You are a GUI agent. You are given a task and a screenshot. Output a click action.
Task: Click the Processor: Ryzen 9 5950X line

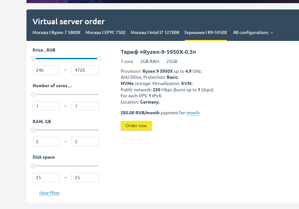click(161, 71)
